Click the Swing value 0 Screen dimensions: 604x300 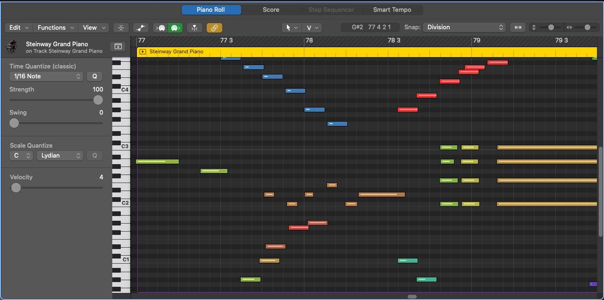pos(101,112)
